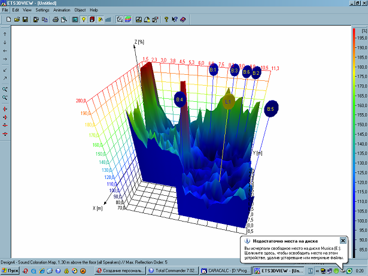Open the Пуск start button
This screenshot has width=368, height=276.
(x=10, y=271)
